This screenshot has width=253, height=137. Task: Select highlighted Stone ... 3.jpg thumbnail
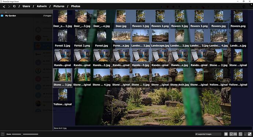(63, 78)
